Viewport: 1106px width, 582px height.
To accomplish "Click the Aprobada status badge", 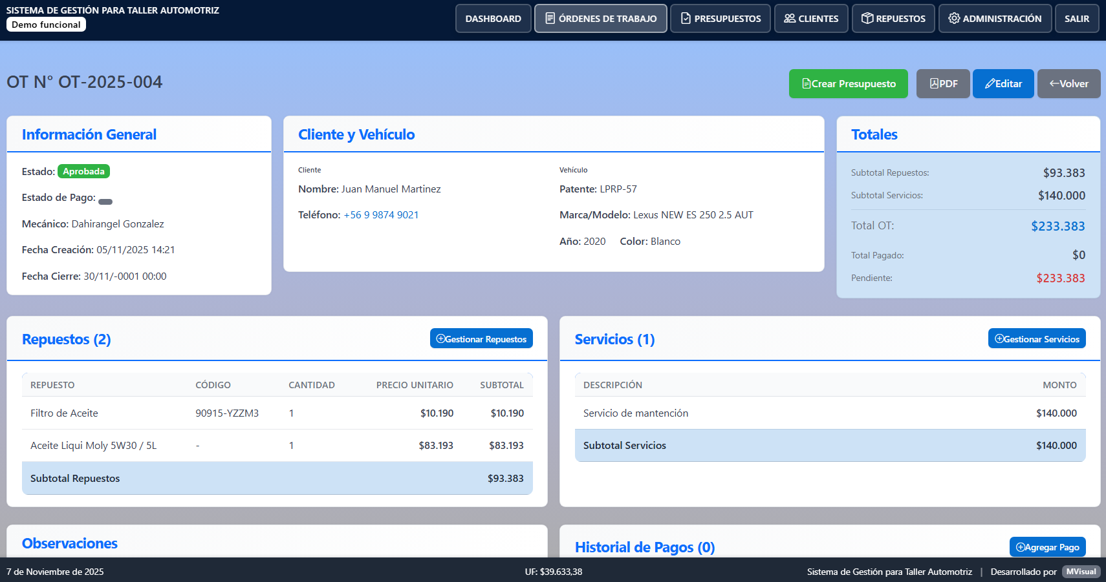I will point(83,171).
